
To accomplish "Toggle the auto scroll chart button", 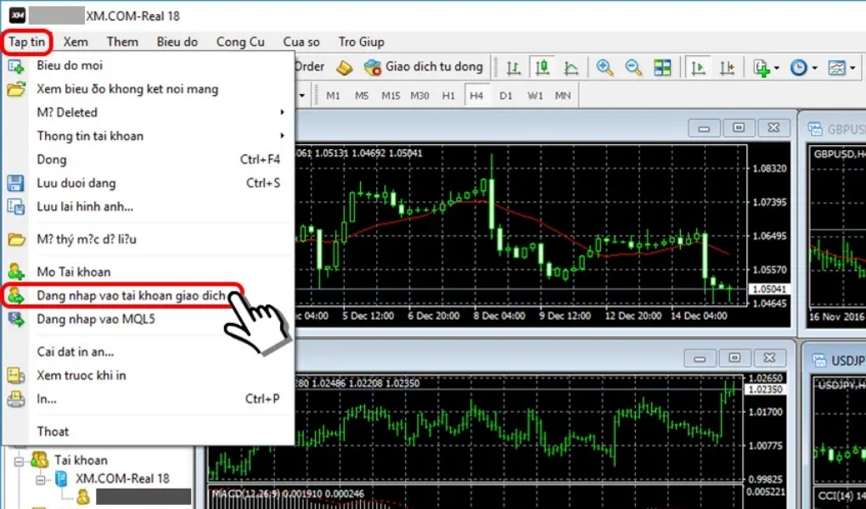I will [698, 67].
